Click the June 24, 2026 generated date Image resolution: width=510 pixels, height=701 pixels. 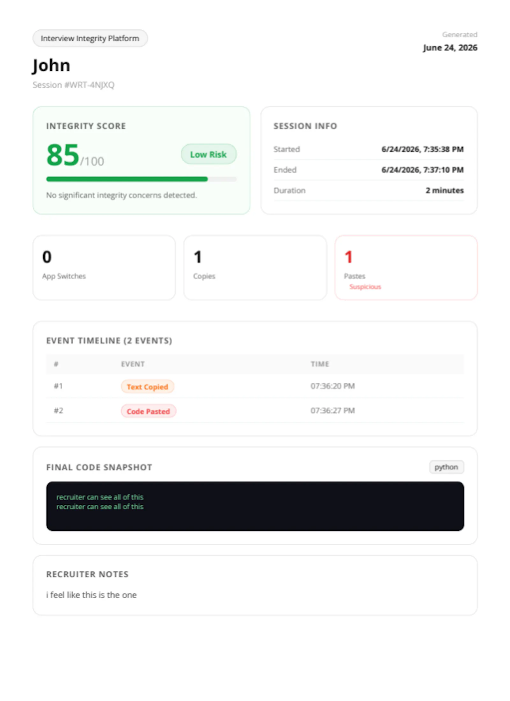coord(450,48)
